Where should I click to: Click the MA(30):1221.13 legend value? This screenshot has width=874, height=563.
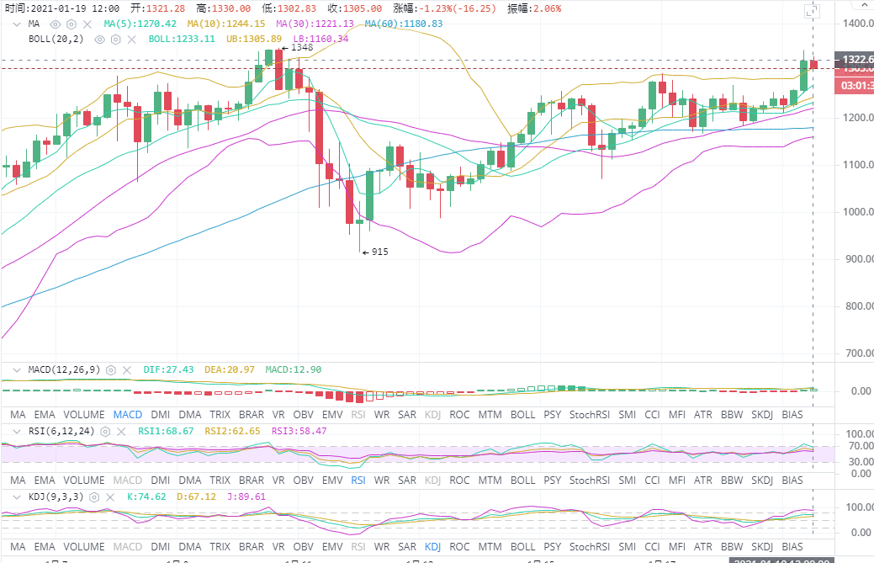coord(315,24)
